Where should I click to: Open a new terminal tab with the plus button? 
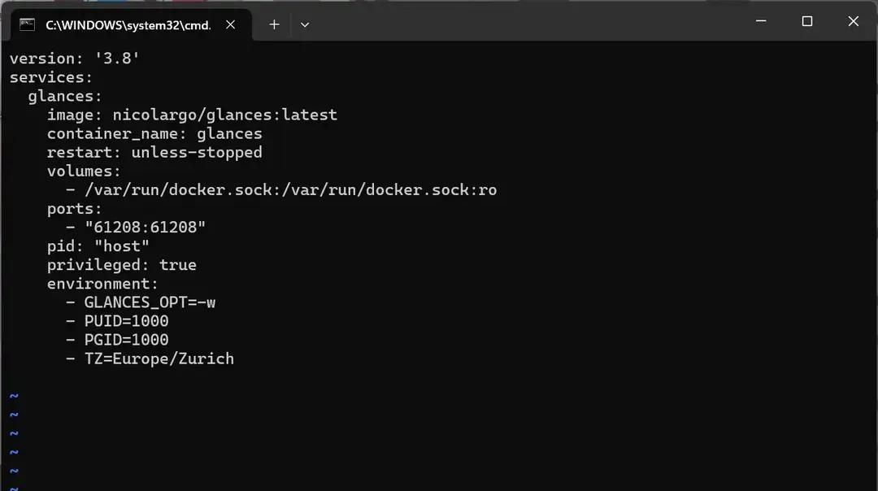274,24
